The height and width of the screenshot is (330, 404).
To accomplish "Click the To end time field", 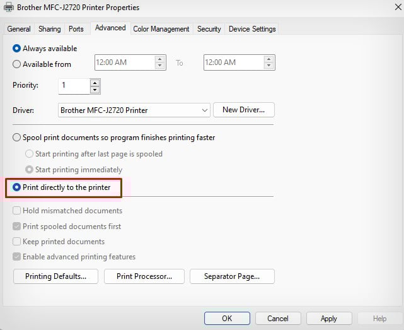I will pos(234,62).
